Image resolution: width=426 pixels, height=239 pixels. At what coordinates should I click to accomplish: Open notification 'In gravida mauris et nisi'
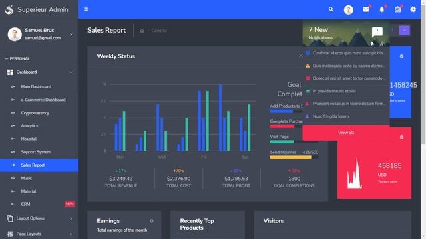[x=346, y=91]
